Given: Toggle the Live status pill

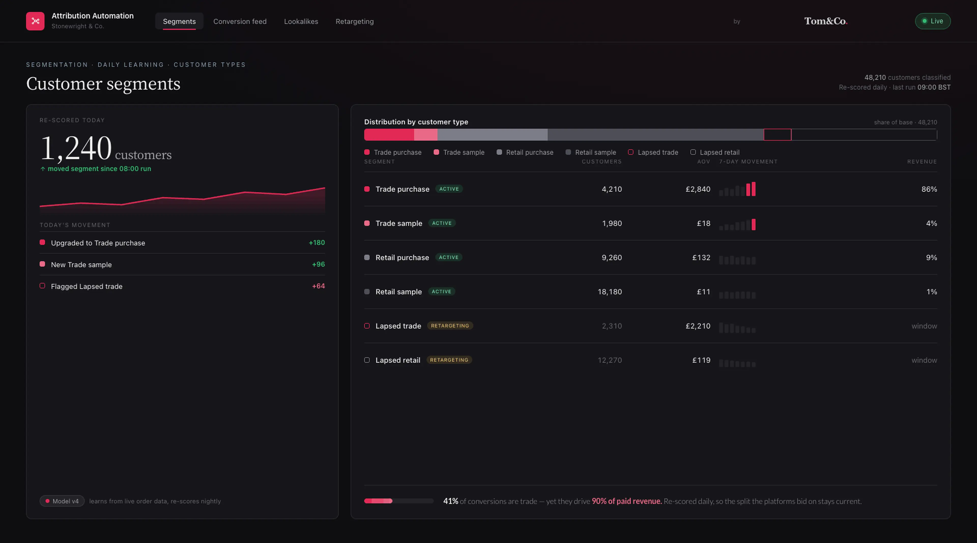Looking at the screenshot, I should point(933,21).
